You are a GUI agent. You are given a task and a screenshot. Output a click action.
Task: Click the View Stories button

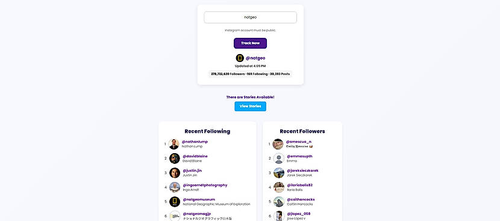251,106
